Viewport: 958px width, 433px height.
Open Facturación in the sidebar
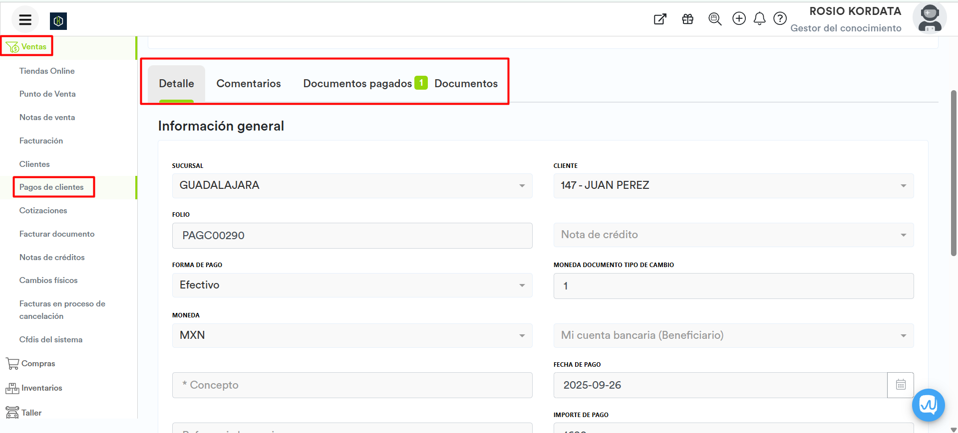[41, 141]
